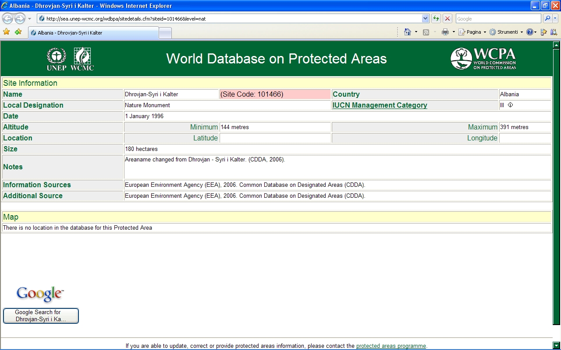Click the magnifier Search button
The height and width of the screenshot is (350, 561).
click(x=547, y=18)
